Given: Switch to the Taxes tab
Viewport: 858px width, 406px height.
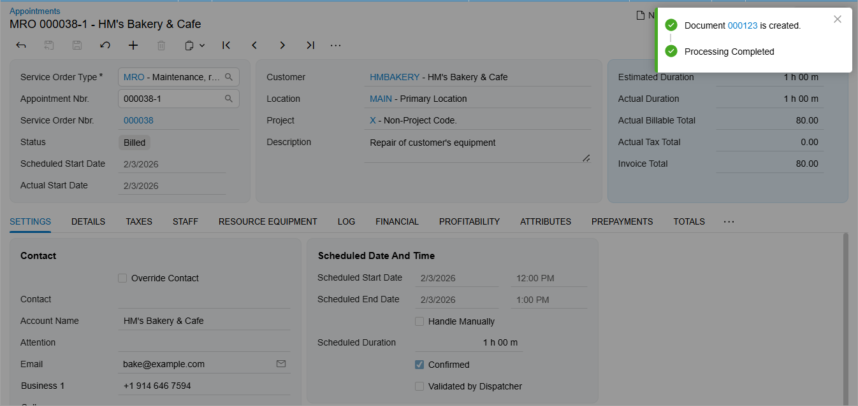Looking at the screenshot, I should tap(139, 221).
